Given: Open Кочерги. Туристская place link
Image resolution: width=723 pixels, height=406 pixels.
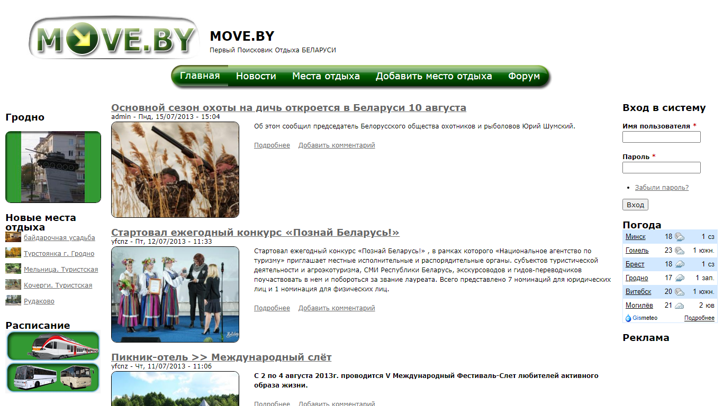Looking at the screenshot, I should coord(58,285).
